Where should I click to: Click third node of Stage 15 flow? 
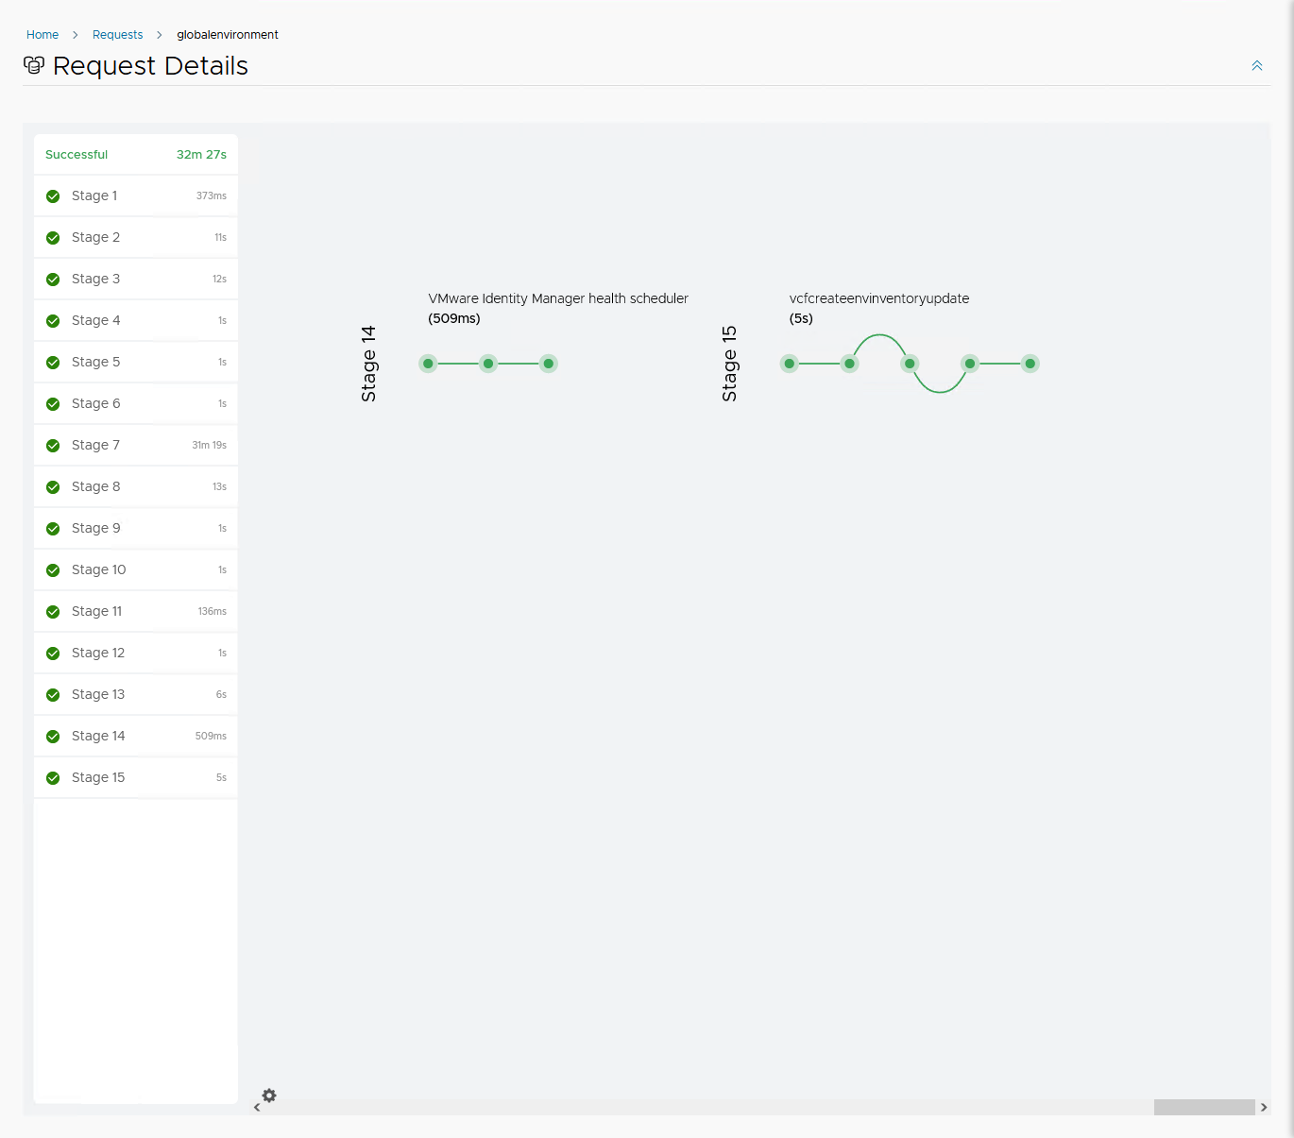coord(910,364)
